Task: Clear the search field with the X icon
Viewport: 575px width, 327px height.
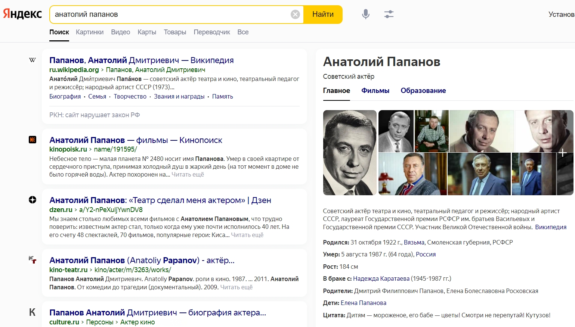Action: click(x=295, y=14)
